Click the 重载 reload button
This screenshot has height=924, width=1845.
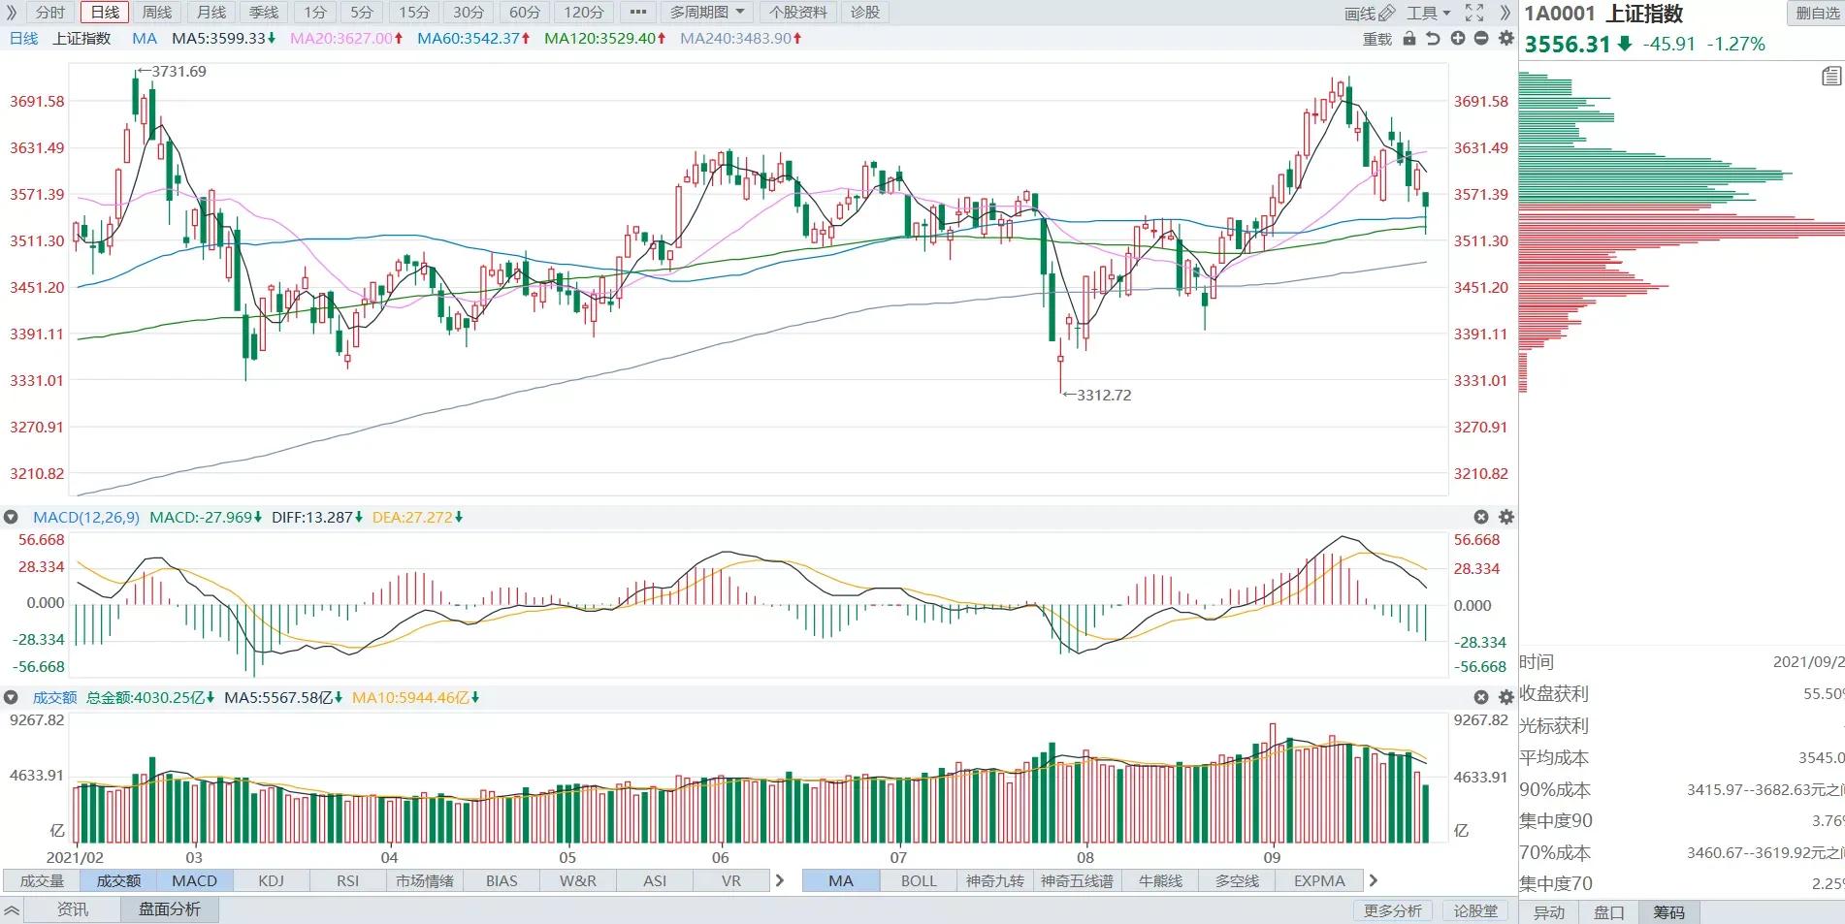pyautogui.click(x=1377, y=39)
